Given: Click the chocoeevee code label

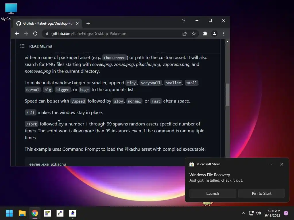Looking at the screenshot, I should 115,58.
